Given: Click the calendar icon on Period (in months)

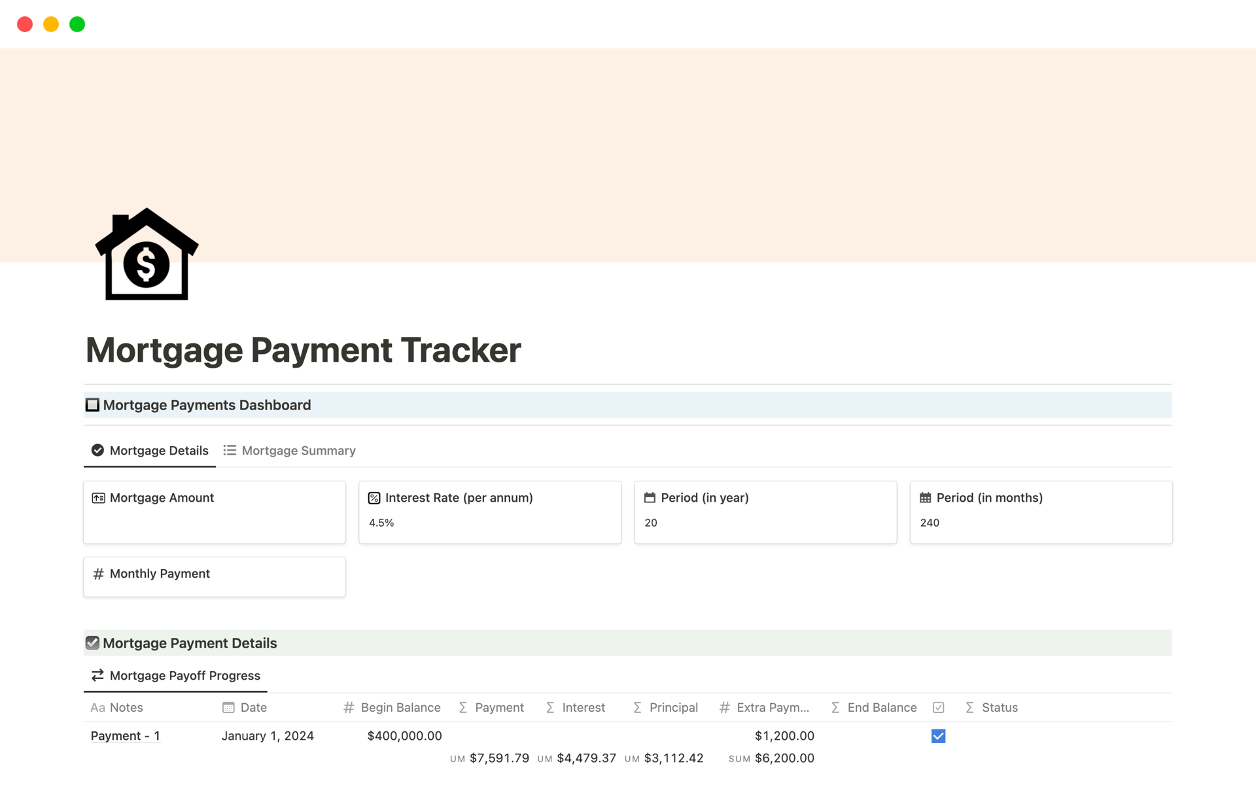Looking at the screenshot, I should click(x=925, y=497).
